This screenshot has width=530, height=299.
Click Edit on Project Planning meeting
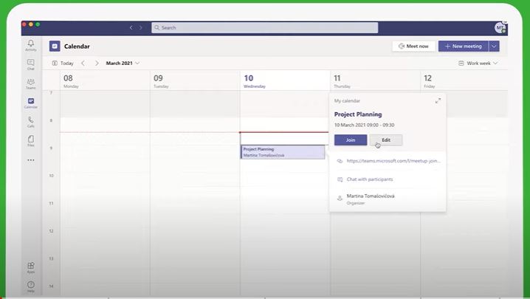coord(385,140)
